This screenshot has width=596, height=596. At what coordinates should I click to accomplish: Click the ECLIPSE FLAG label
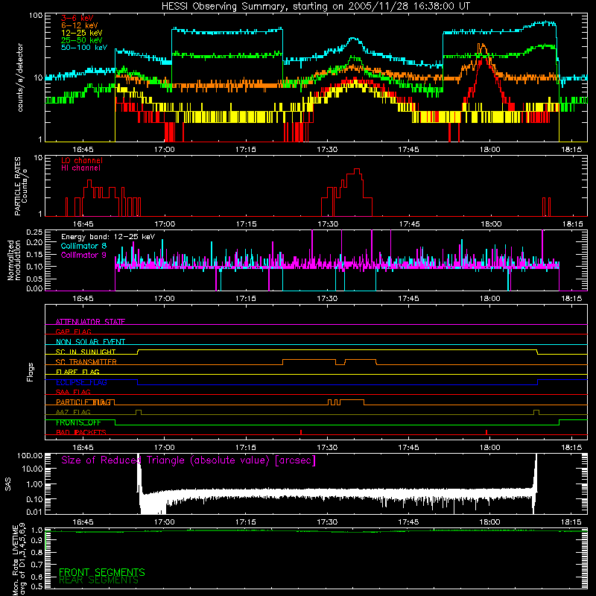tap(81, 382)
